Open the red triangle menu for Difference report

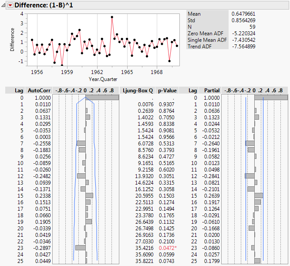pyautogui.click(x=10, y=5)
